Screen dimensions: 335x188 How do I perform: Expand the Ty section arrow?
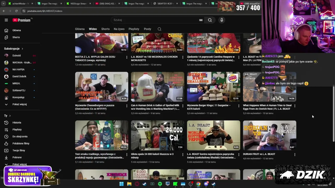pos(10,116)
